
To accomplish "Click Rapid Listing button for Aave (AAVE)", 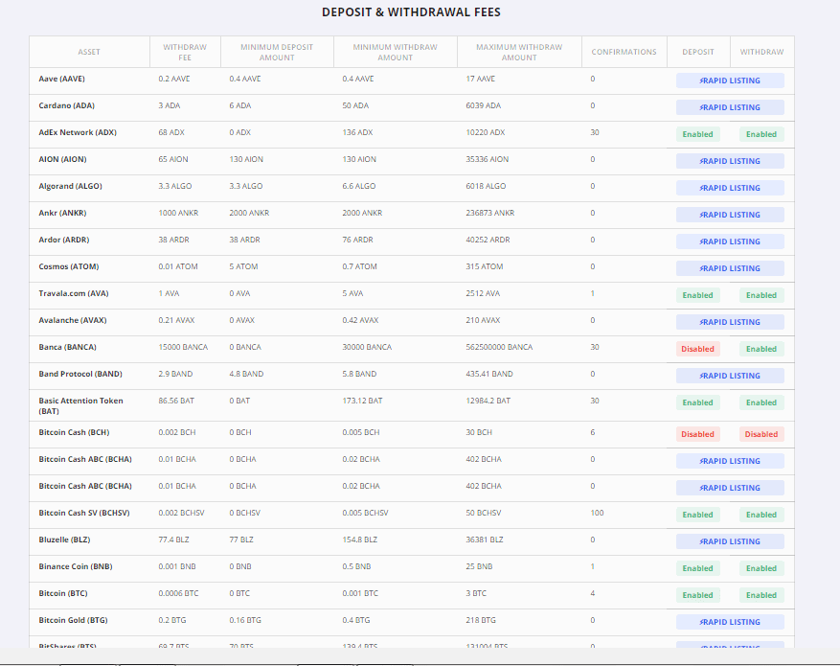I will [730, 80].
